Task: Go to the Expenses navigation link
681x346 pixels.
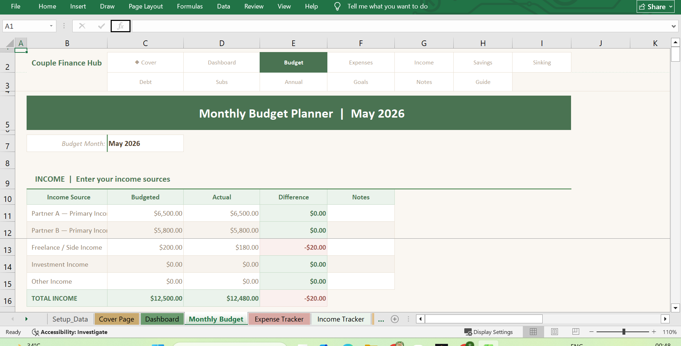Action: click(361, 62)
